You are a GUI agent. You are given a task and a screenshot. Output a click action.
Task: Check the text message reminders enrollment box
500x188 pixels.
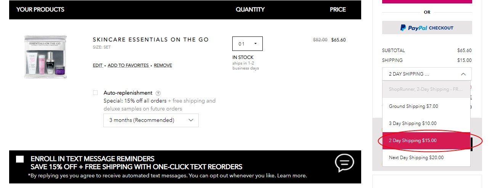point(20,159)
